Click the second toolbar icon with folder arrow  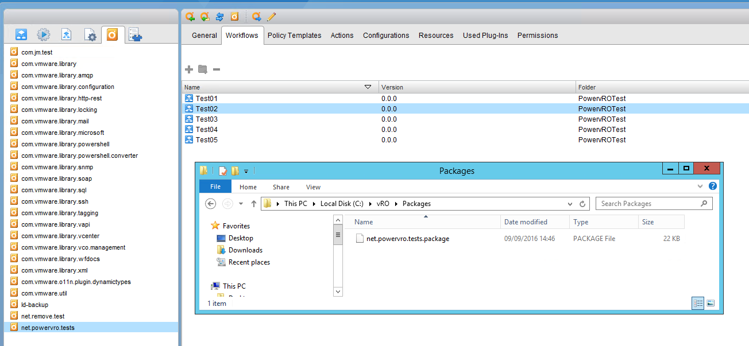tap(204, 17)
